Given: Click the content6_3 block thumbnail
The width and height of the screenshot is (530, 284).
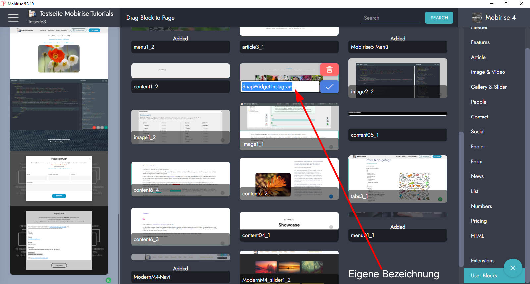Looking at the screenshot, I should [x=181, y=226].
